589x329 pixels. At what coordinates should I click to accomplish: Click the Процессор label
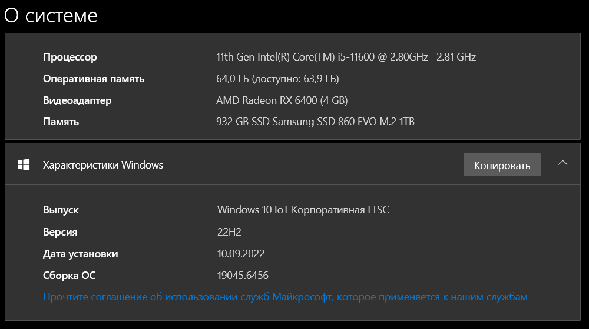(70, 57)
